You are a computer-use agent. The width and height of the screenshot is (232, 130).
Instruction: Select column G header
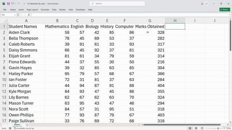click(150, 21)
